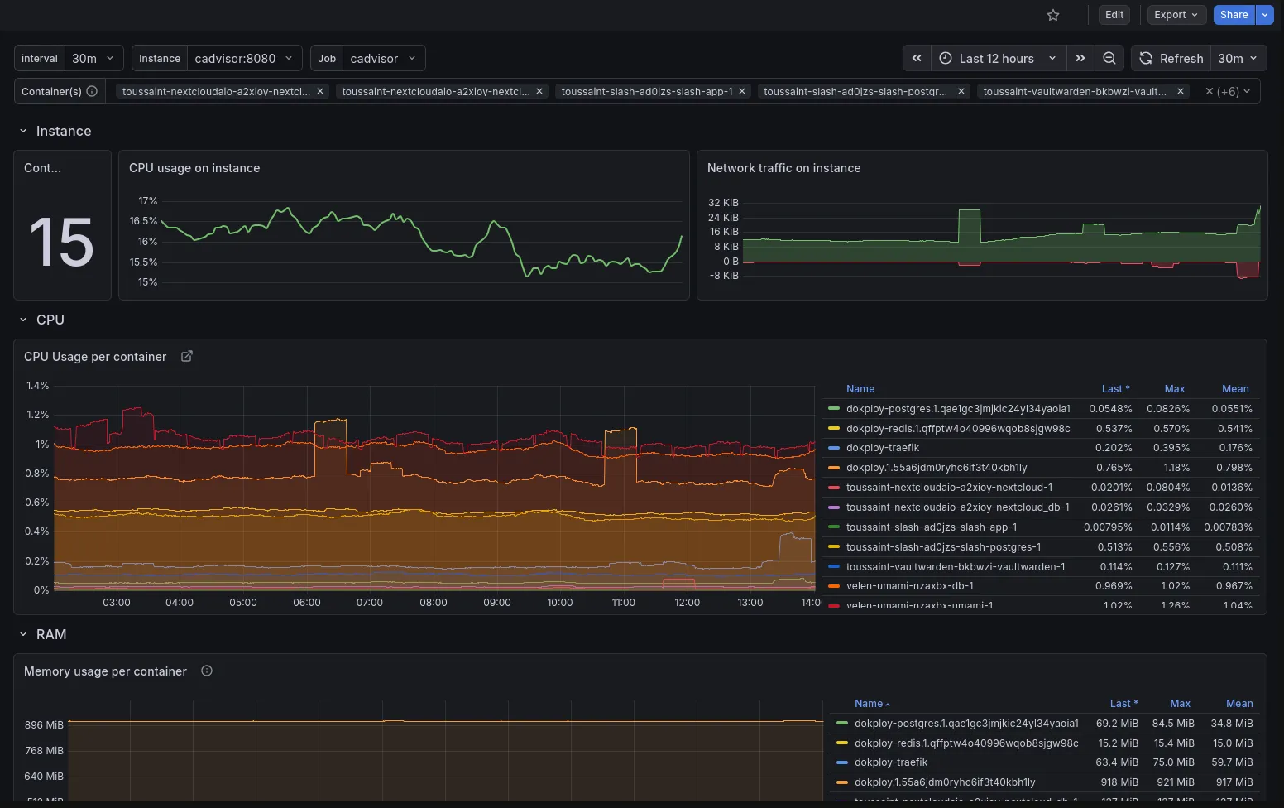Toggle velen-umami-nzaxbx-db-1 in CPU legend

pos(898,585)
